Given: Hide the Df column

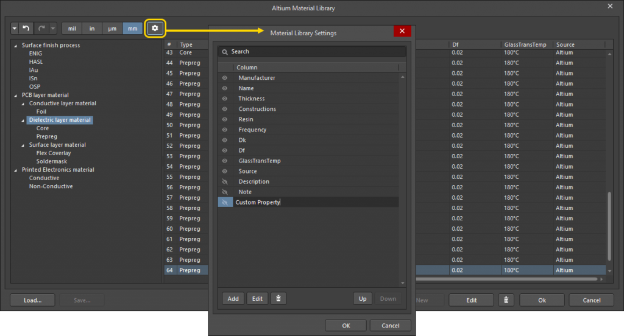Looking at the screenshot, I should click(225, 150).
